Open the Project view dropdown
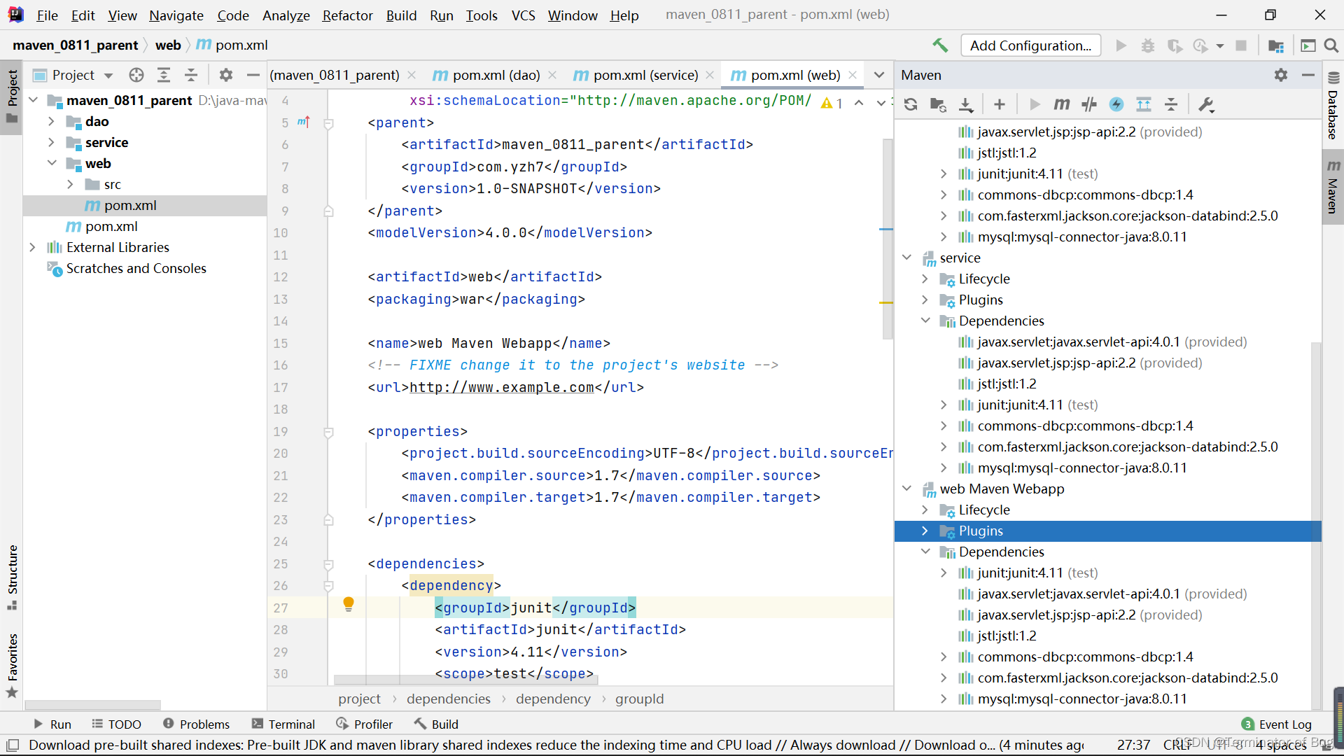This screenshot has height=756, width=1344. pyautogui.click(x=108, y=75)
